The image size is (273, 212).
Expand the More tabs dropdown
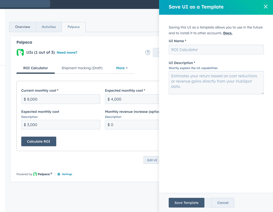122,68
